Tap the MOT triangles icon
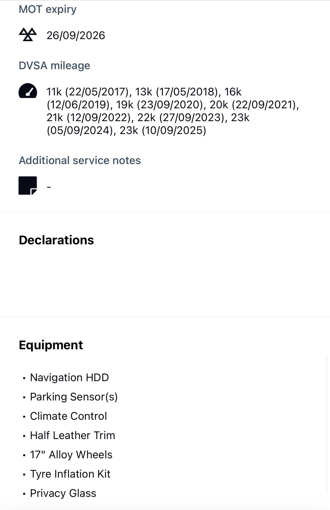 click(28, 34)
